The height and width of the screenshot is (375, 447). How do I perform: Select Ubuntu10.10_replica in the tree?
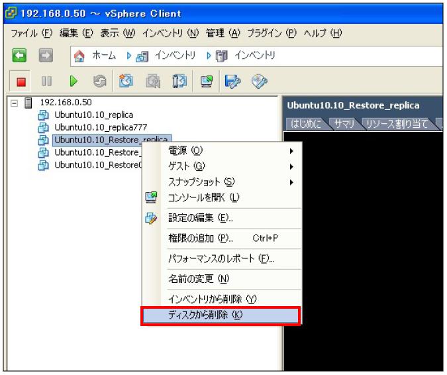pos(94,115)
